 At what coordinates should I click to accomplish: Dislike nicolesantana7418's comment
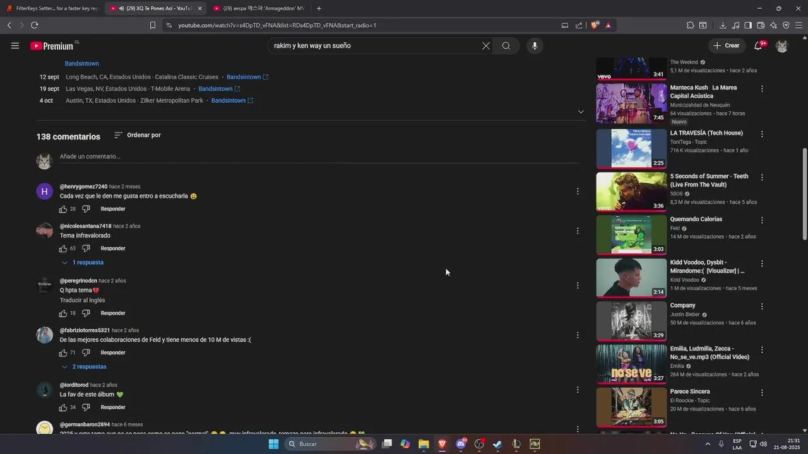(86, 248)
